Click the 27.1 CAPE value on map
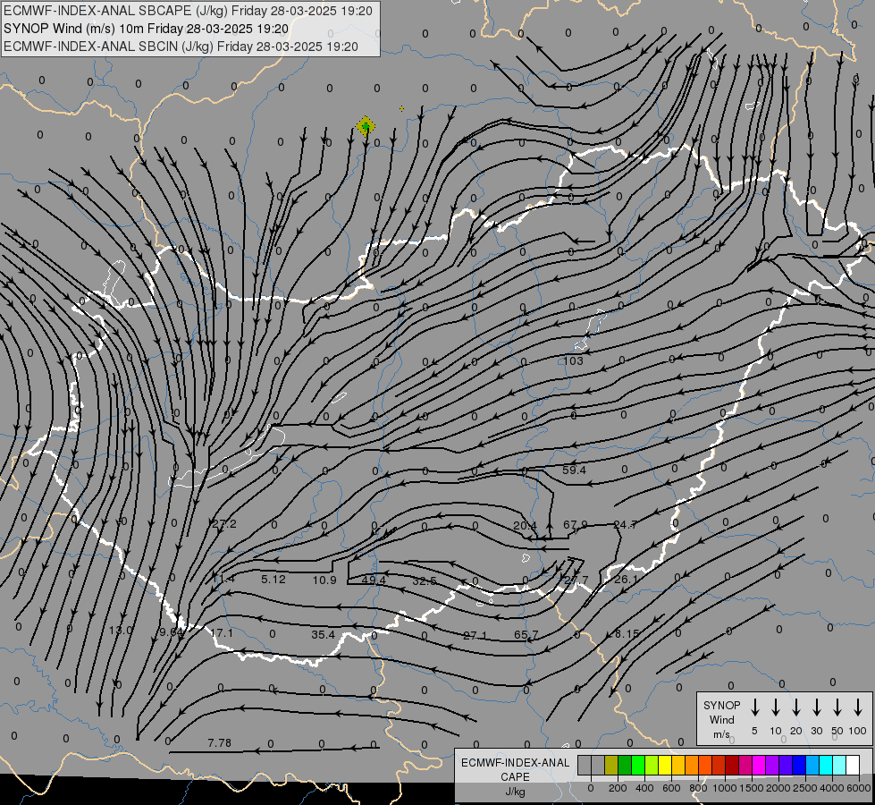This screenshot has height=805, width=875. [475, 635]
